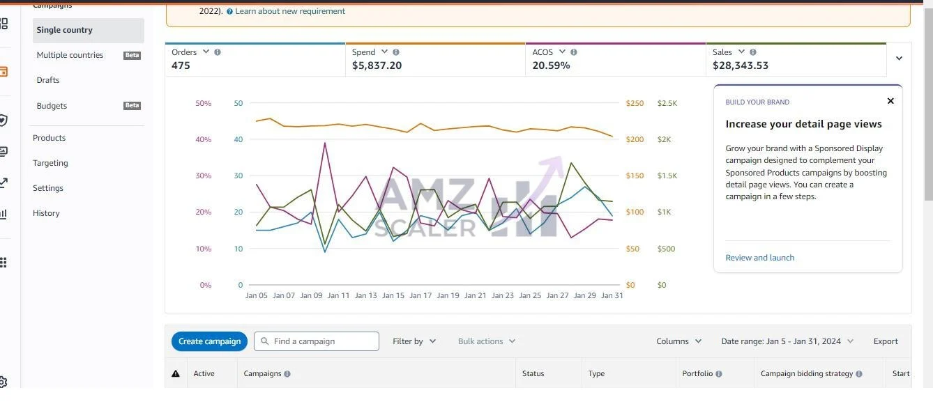The width and height of the screenshot is (933, 404).
Task: Click the ACOS value 20.59%
Action: pos(551,65)
